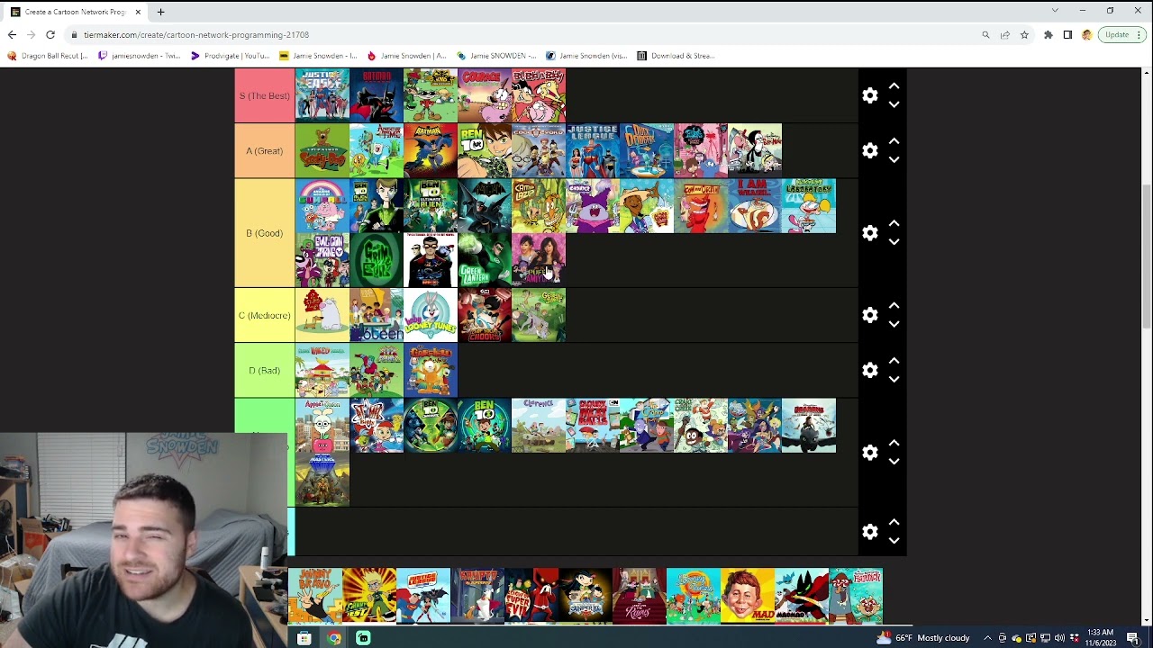Move the D (Bad) row down
The height and width of the screenshot is (648, 1153).
894,379
